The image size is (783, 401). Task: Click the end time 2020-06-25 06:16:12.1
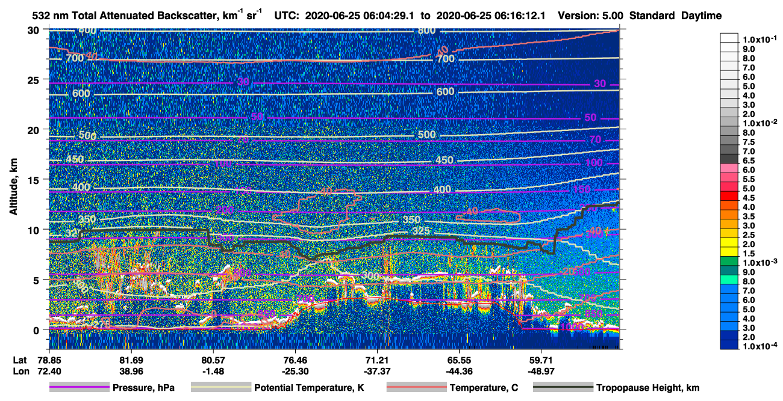point(490,16)
